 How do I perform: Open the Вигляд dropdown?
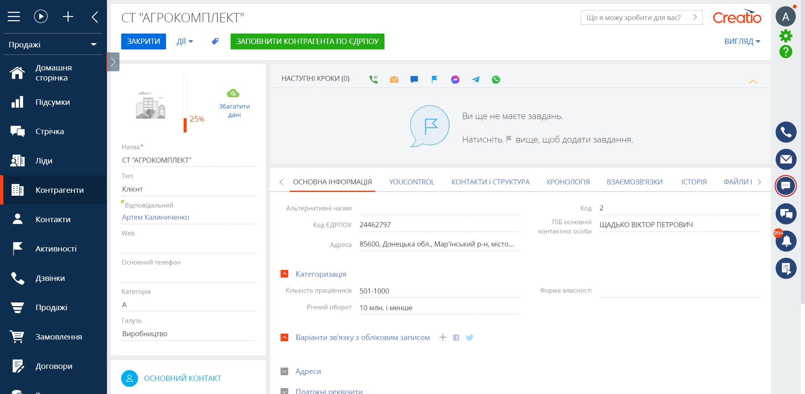741,41
